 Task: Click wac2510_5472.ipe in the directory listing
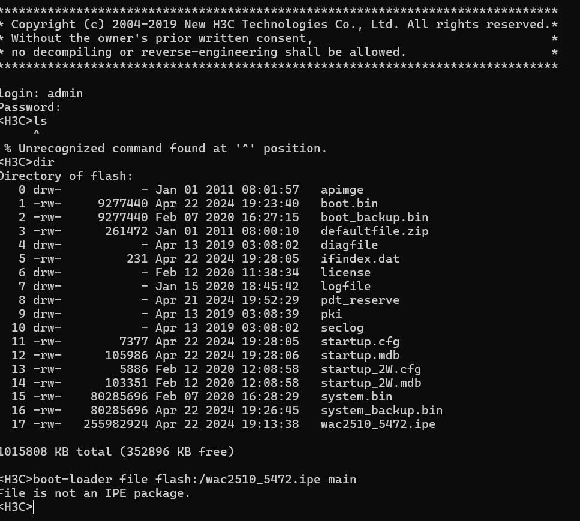tap(378, 424)
